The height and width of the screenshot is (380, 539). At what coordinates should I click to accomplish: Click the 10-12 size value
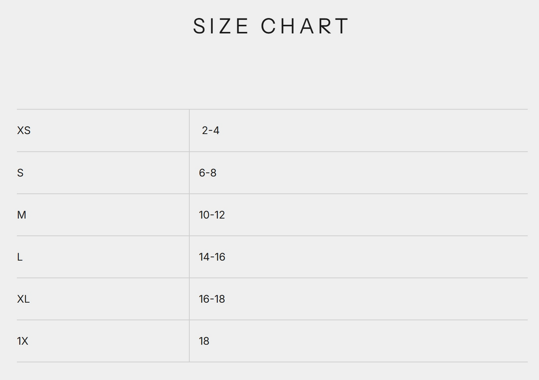coord(212,215)
